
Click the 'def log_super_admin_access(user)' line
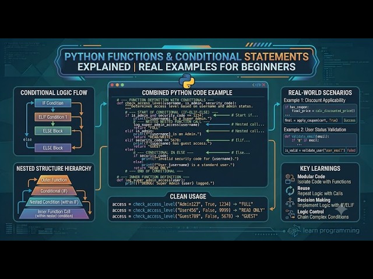150,180
